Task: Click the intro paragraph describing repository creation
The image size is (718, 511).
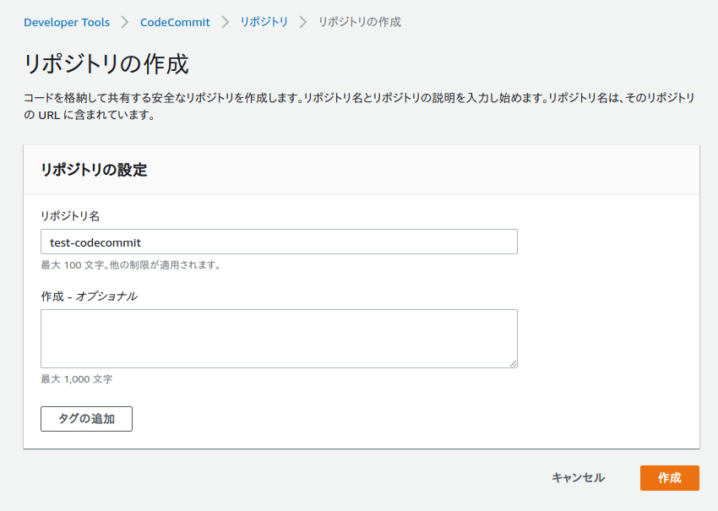Action: pyautogui.click(x=360, y=106)
